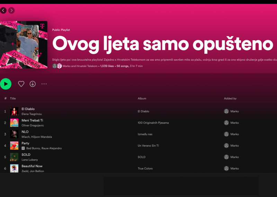277x197 pixels.
Task: Open the True Colors album link
Action: [x=145, y=169]
